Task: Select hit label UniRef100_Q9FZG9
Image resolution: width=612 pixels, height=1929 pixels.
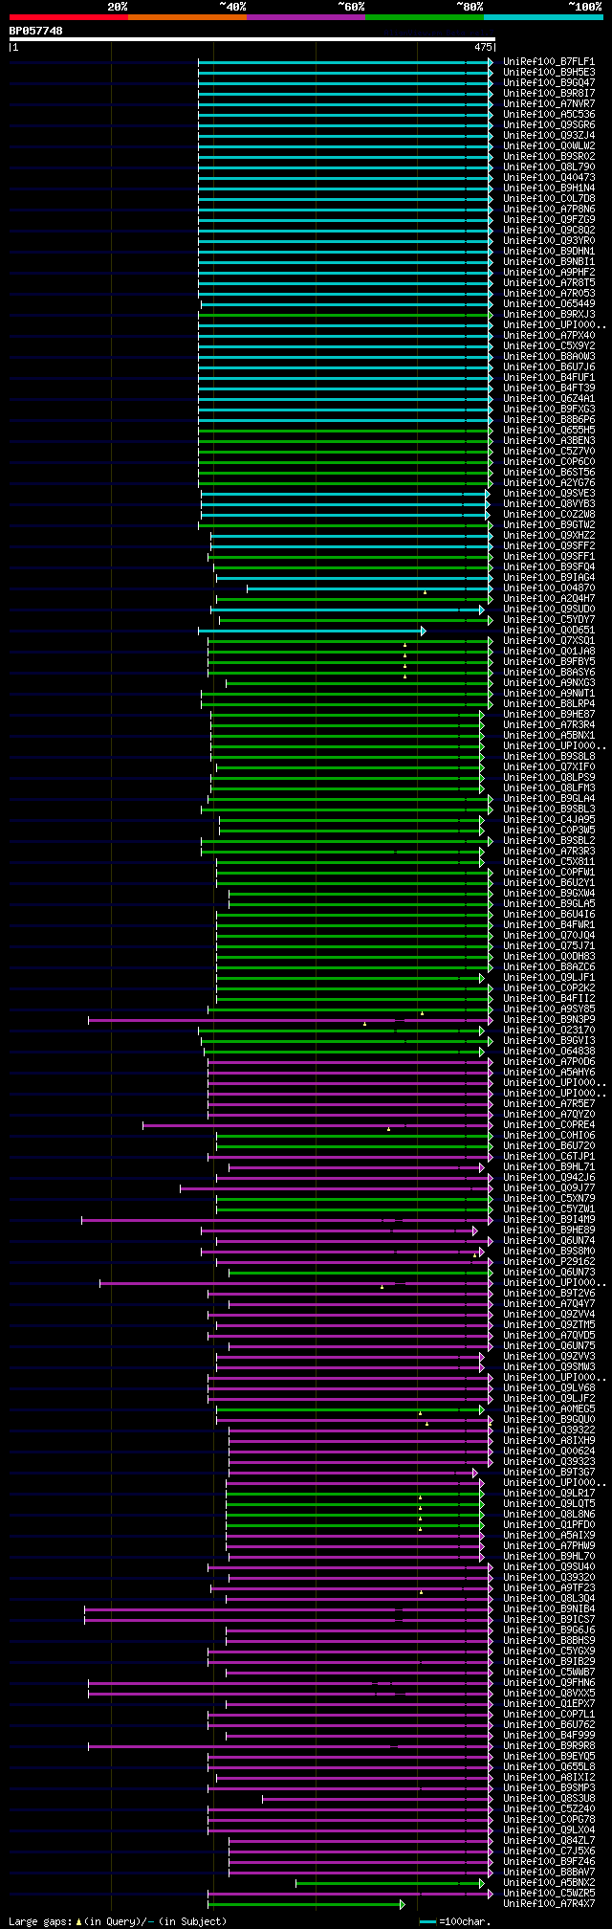Action: [549, 219]
